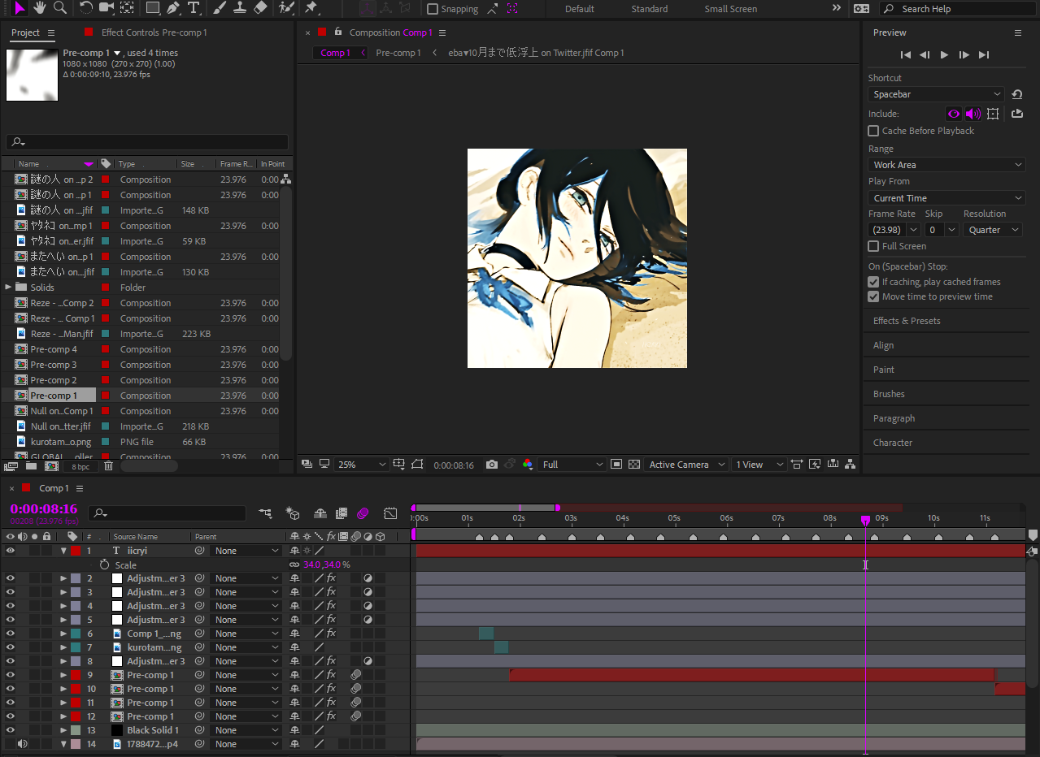Open the Active Camera view dropdown

pos(686,465)
